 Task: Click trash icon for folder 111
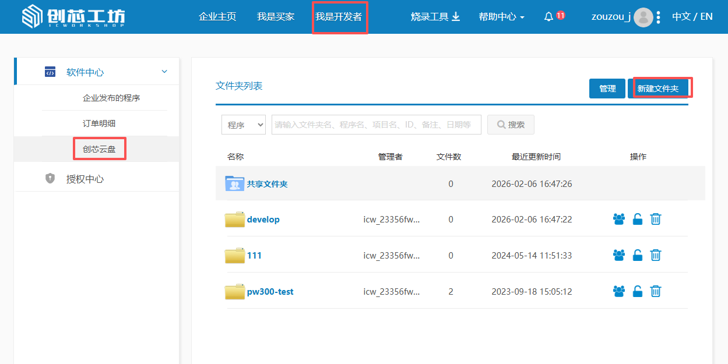pyautogui.click(x=656, y=255)
